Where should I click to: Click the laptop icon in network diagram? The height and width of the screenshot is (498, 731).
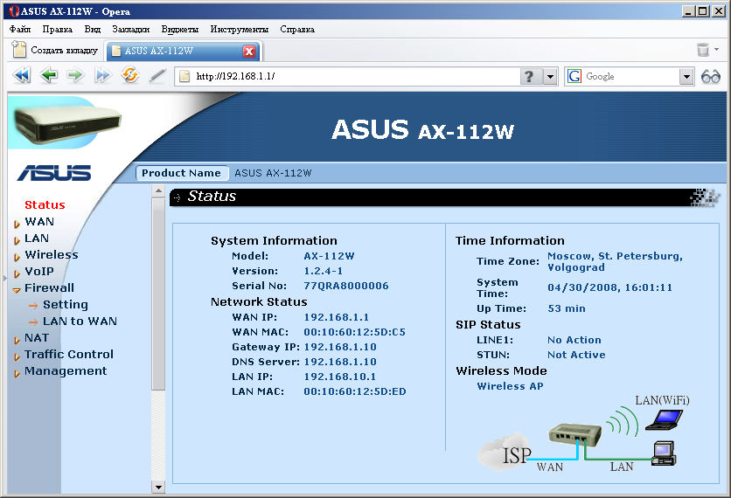pos(664,419)
